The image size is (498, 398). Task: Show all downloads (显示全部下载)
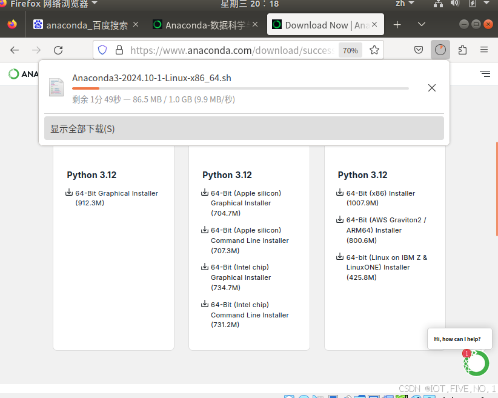click(x=244, y=128)
